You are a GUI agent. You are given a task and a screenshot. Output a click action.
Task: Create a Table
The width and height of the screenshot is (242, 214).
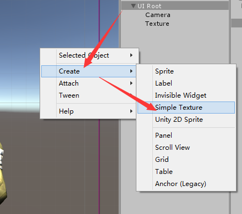coord(186,172)
